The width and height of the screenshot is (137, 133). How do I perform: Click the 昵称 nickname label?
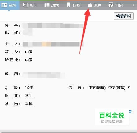click(13, 33)
